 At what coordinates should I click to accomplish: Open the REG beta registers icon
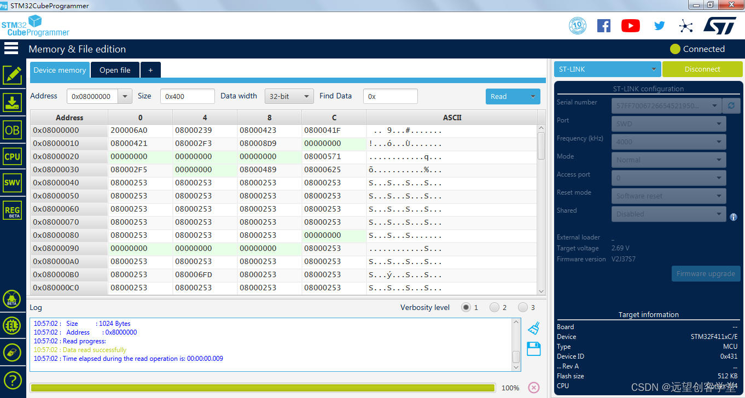12,210
